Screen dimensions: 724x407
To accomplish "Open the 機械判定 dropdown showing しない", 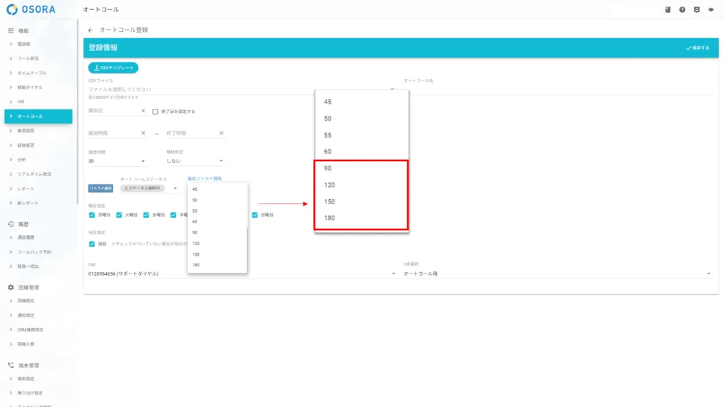I will tap(194, 161).
